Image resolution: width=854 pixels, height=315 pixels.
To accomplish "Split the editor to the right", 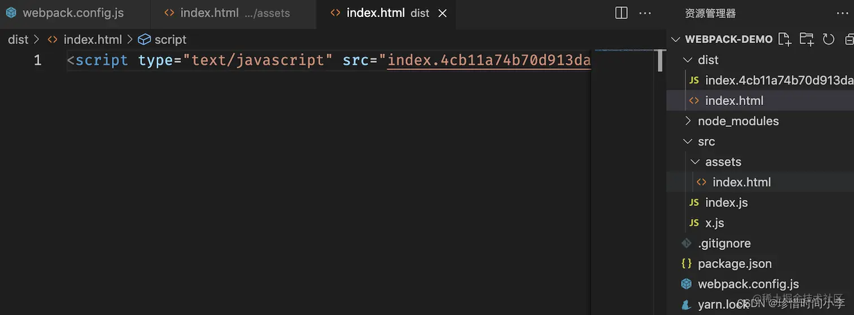I will [x=621, y=13].
